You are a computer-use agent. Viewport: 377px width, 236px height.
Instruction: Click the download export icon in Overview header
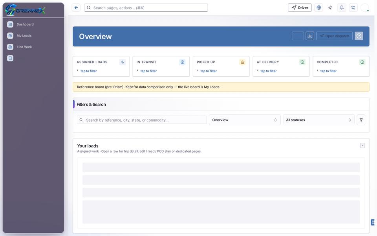pyautogui.click(x=310, y=36)
